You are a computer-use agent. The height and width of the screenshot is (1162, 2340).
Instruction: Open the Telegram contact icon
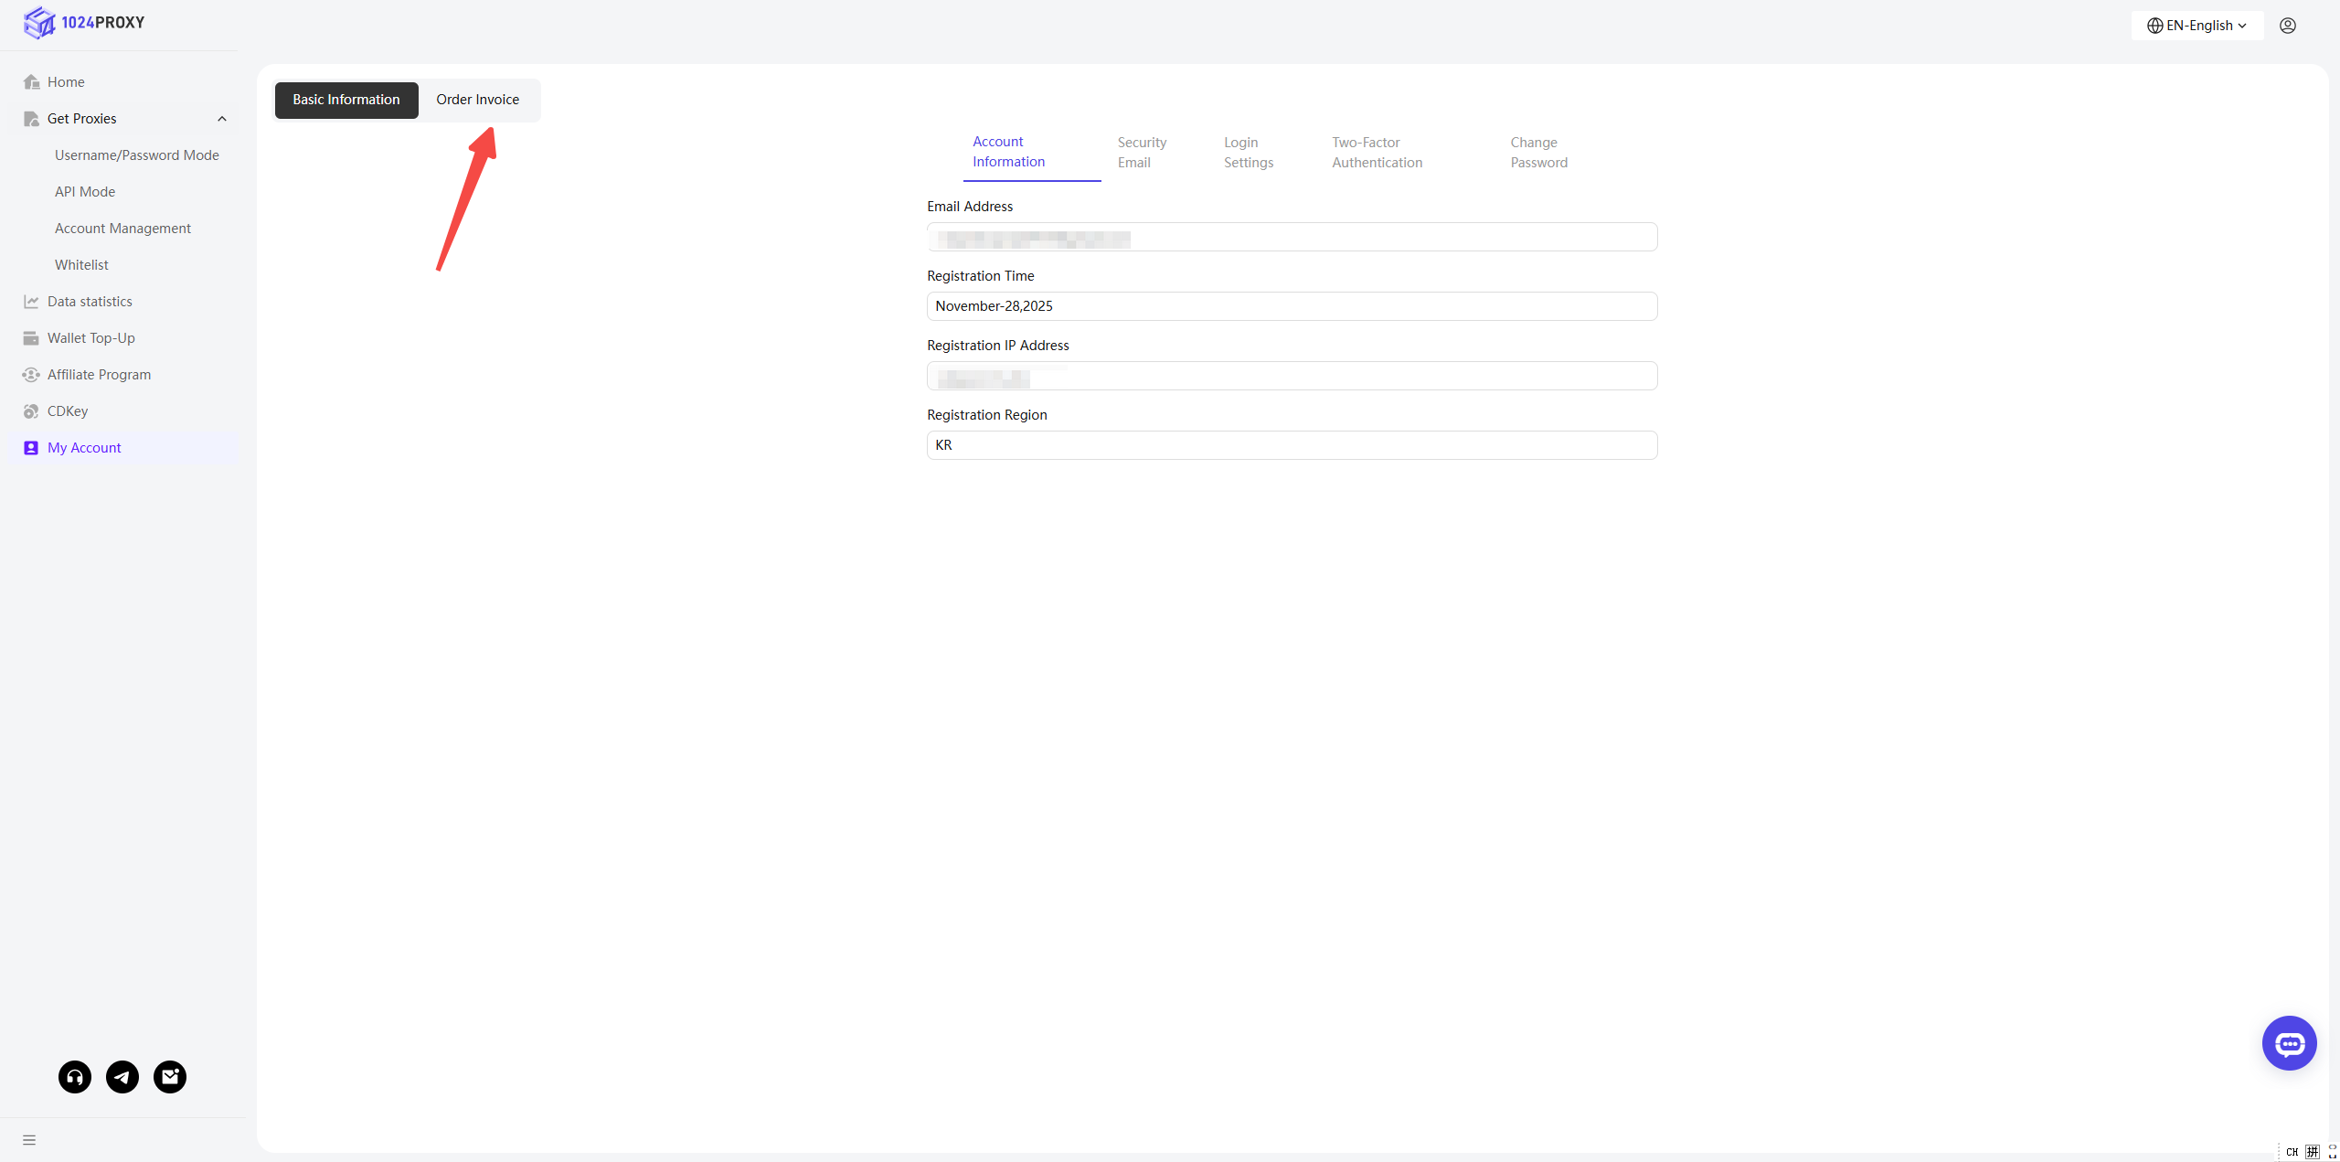122,1077
